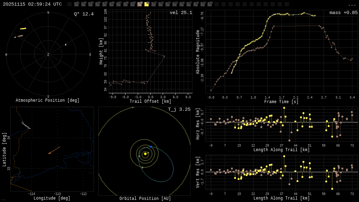Click the Longitude [deg] axis label

(x=52, y=198)
